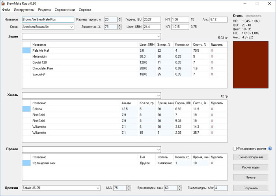276x196 pixels.
Task: Select the Crystal 120 grain name cell
Action: (84, 63)
